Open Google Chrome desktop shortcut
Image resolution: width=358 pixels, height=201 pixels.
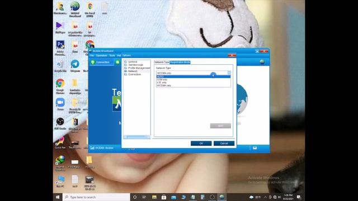click(60, 87)
